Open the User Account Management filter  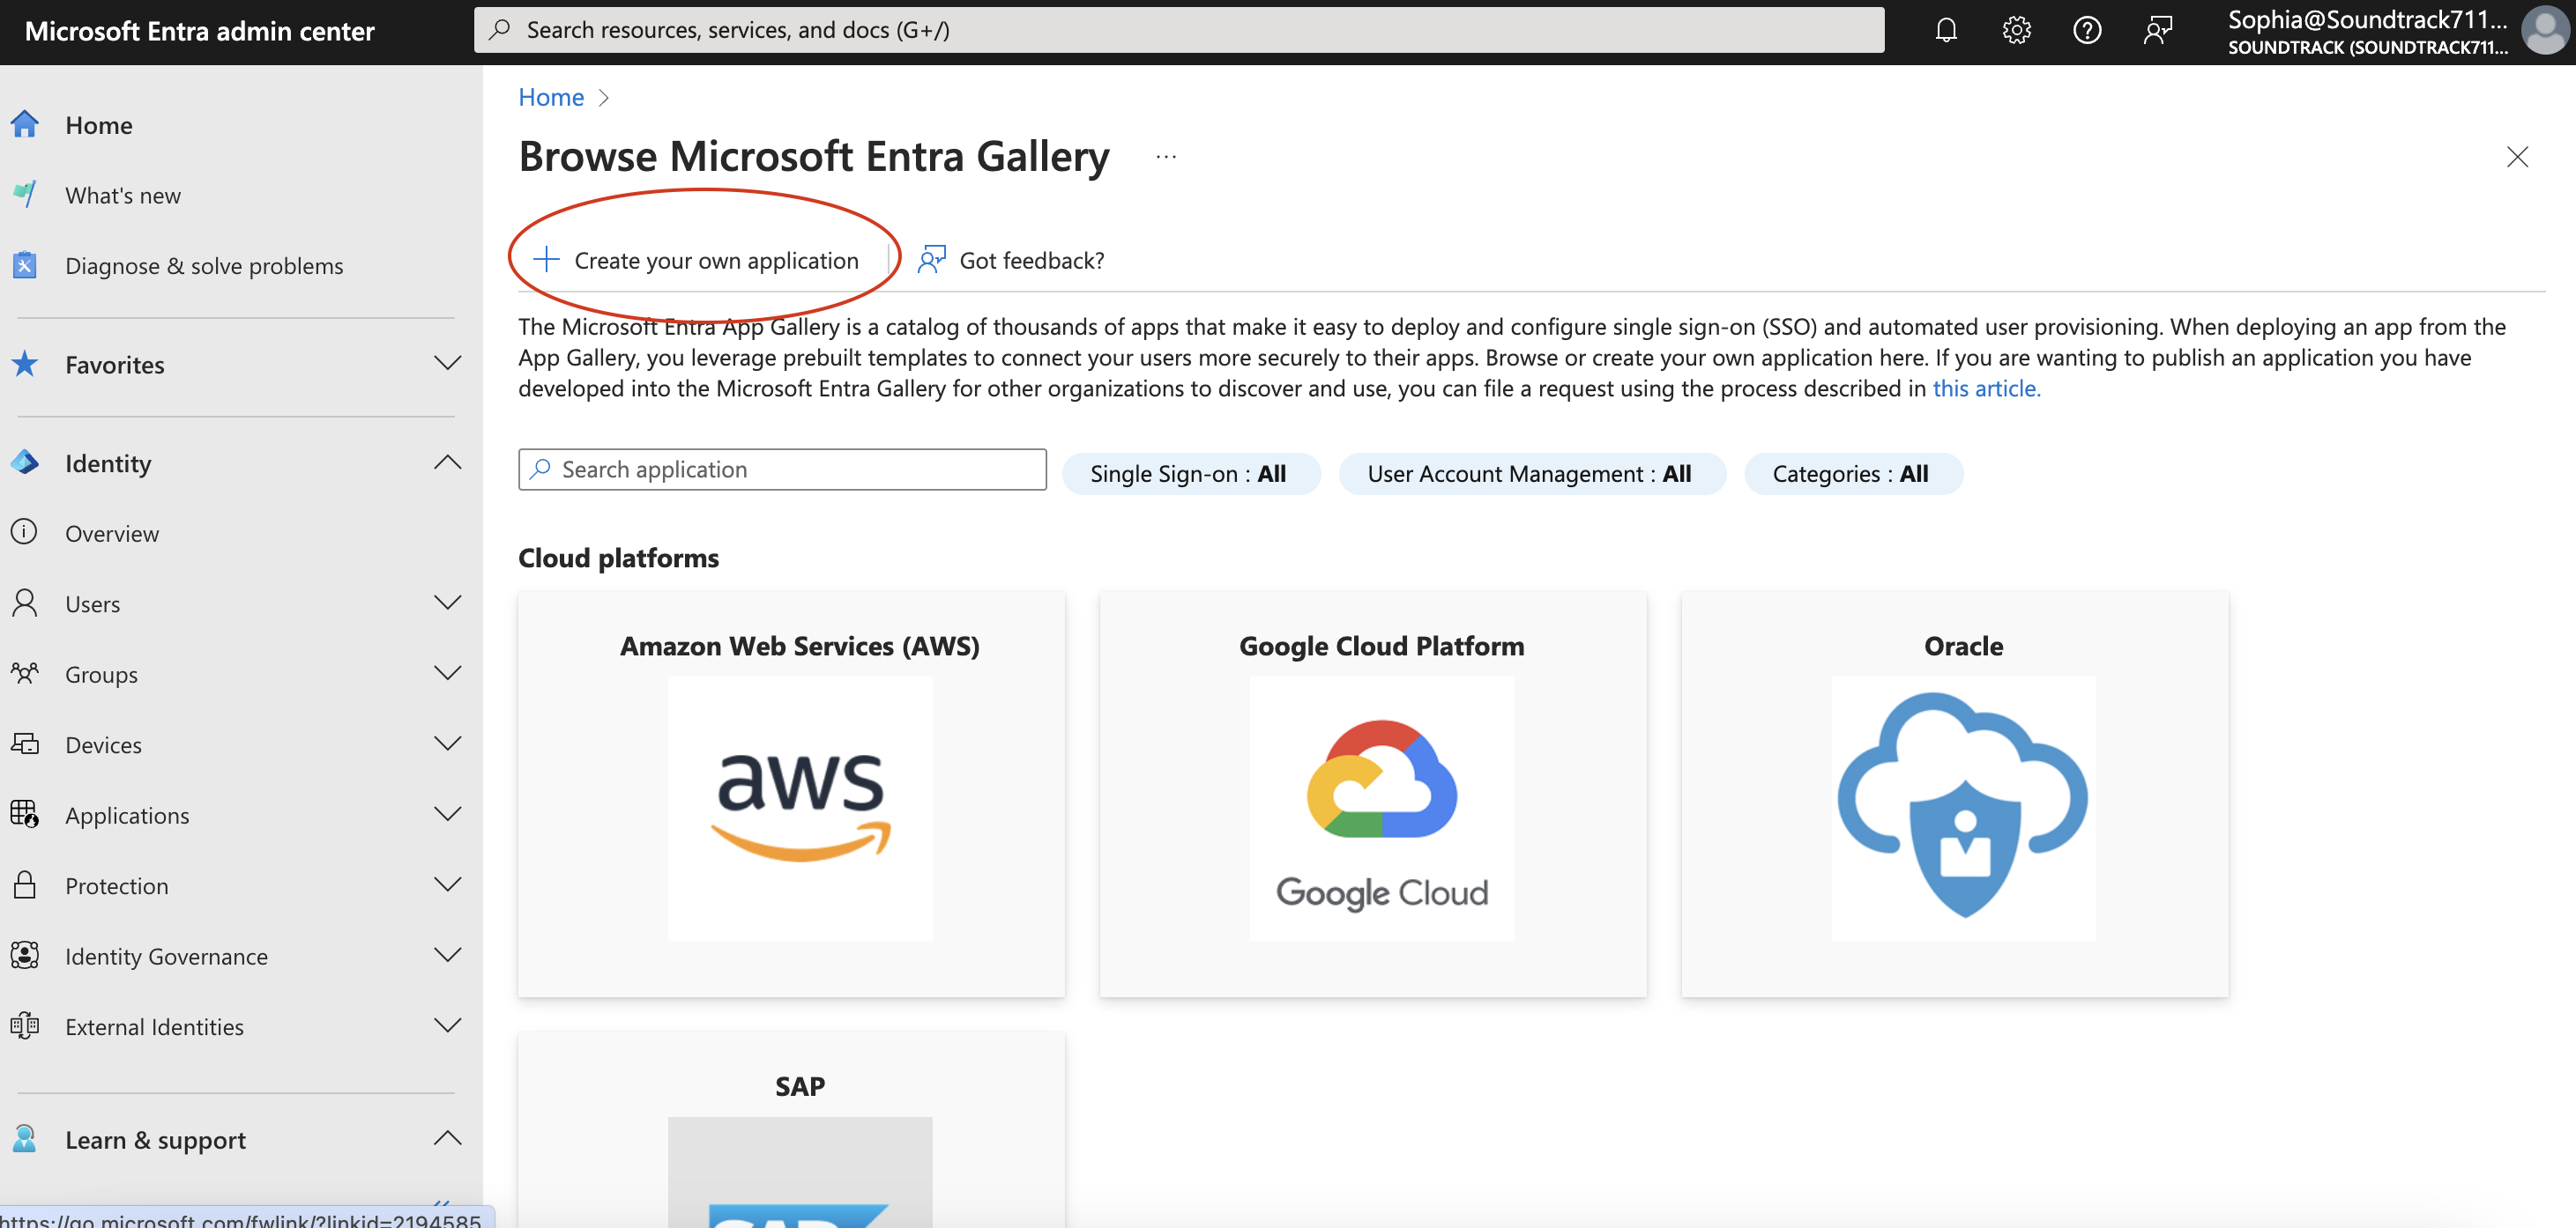click(x=1531, y=474)
